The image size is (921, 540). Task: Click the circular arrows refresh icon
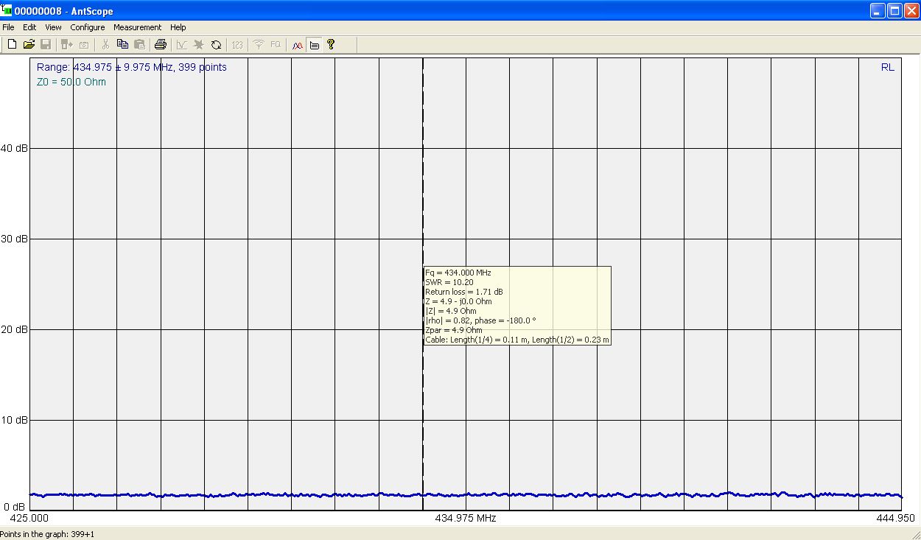(216, 45)
